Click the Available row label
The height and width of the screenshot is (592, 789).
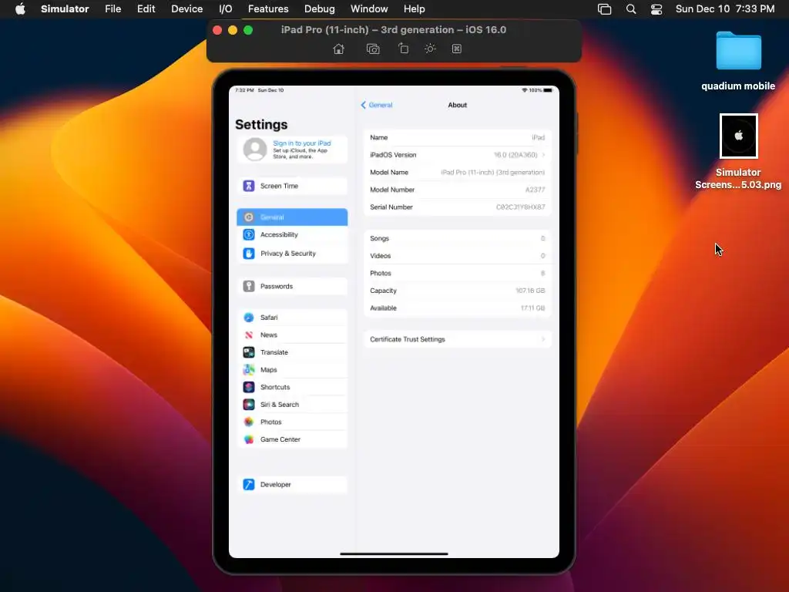(x=384, y=308)
